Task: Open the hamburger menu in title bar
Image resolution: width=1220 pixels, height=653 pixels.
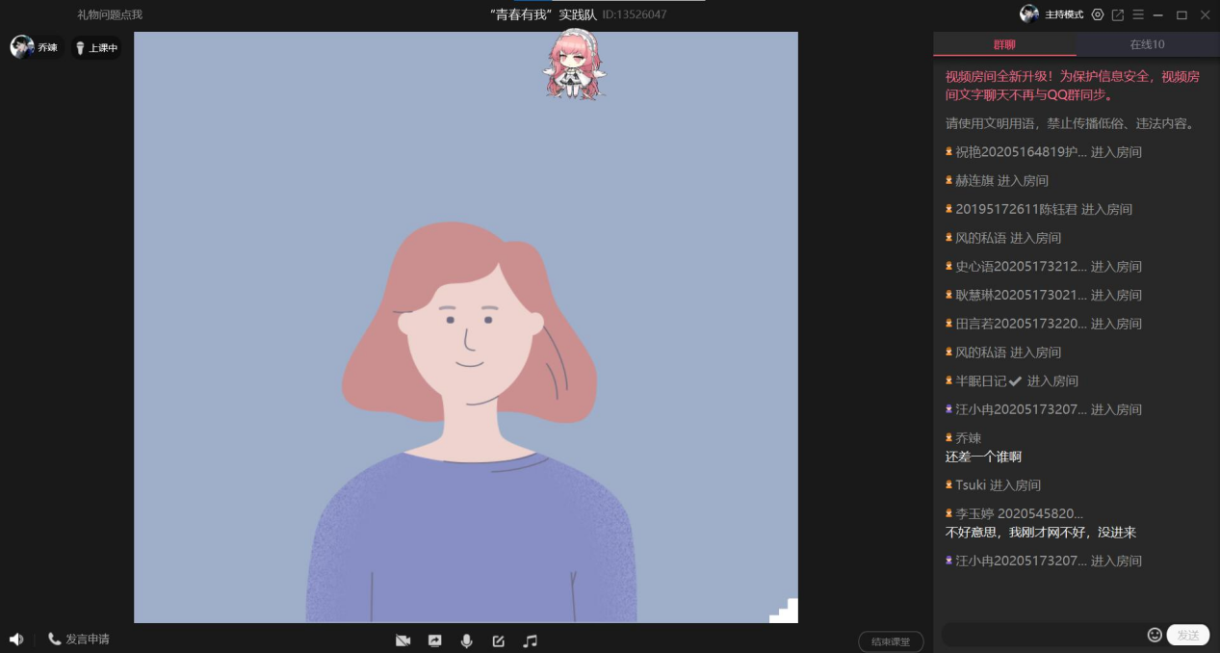Action: pos(1138,14)
